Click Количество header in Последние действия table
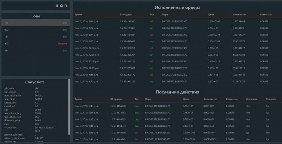Viewport: 282px width, 144px height. (210, 99)
